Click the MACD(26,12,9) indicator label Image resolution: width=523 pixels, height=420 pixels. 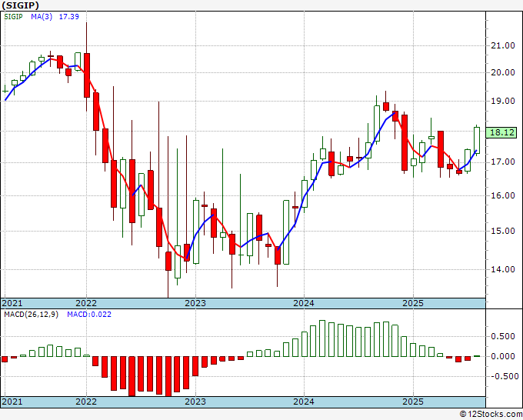tap(31, 315)
